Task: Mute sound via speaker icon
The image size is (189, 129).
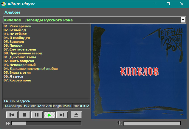Action: 120,123
